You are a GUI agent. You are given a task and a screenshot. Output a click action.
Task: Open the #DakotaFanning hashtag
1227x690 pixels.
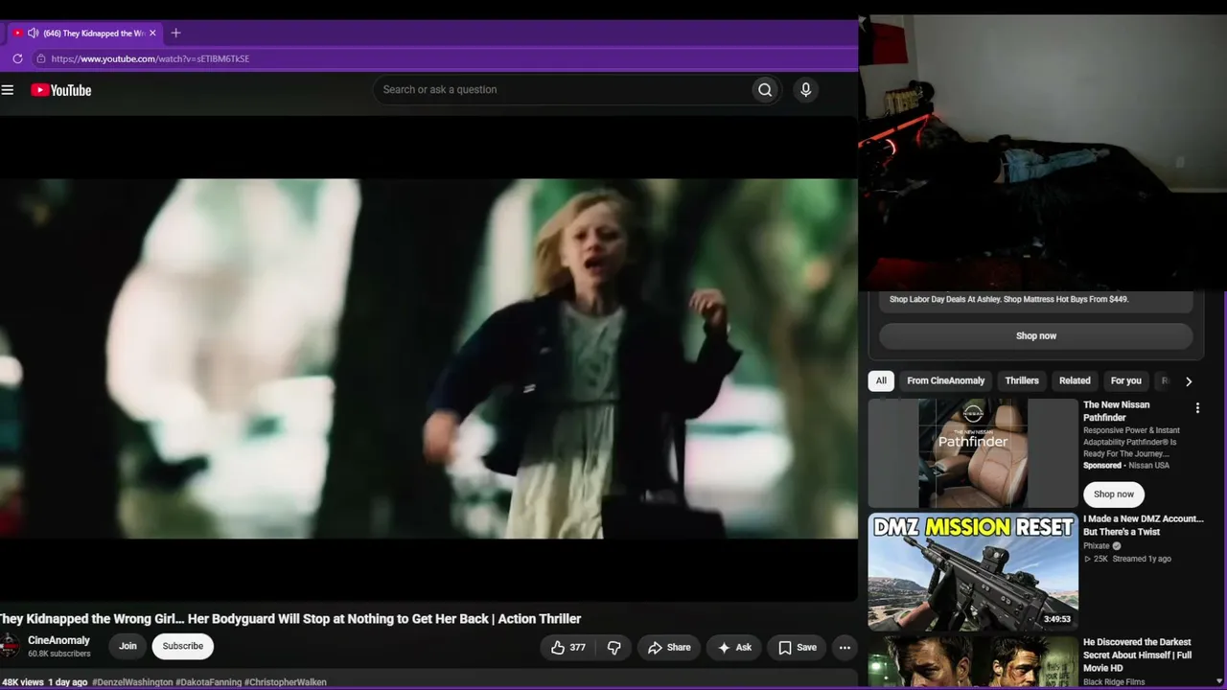[208, 682]
